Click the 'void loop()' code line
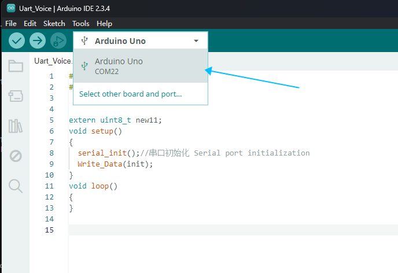Image resolution: width=398 pixels, height=273 pixels. 93,186
